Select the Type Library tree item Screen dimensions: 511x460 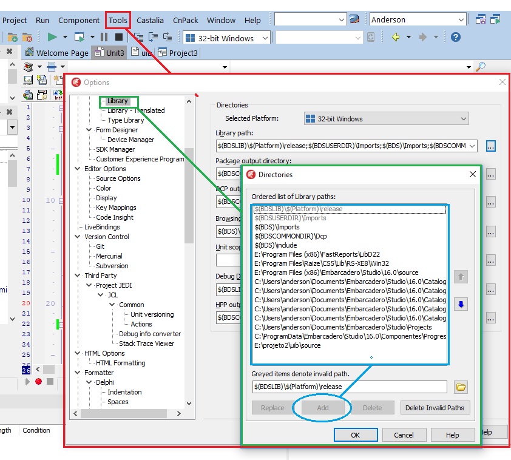126,120
